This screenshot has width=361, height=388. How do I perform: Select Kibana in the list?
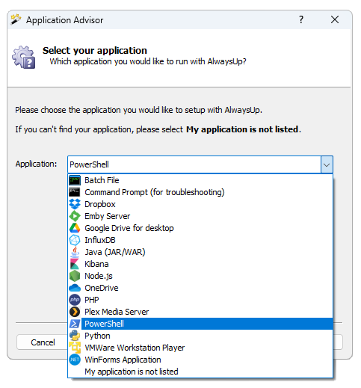pos(200,264)
